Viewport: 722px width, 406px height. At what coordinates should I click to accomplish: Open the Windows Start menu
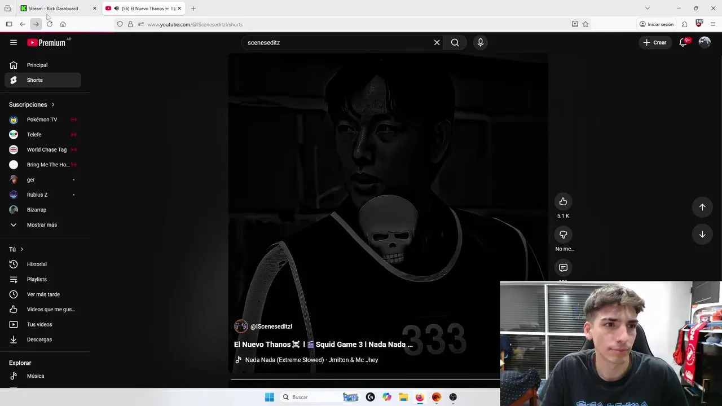pos(270,397)
